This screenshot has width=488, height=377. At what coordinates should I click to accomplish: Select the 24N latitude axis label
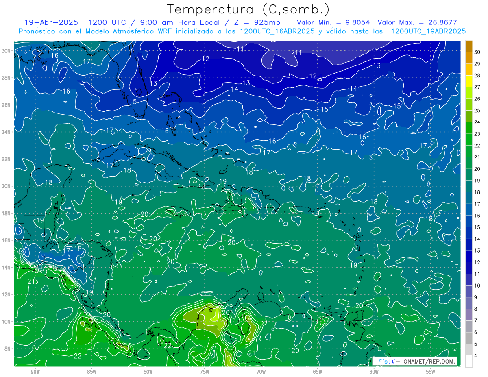[7, 132]
